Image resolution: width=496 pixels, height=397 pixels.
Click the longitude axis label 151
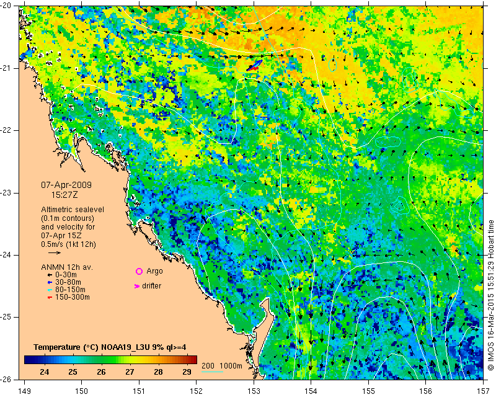(x=139, y=391)
